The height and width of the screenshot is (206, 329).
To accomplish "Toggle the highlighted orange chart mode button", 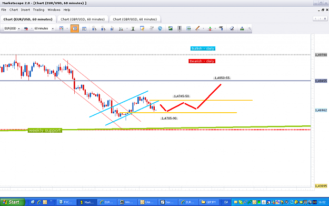I will click(x=75, y=28).
